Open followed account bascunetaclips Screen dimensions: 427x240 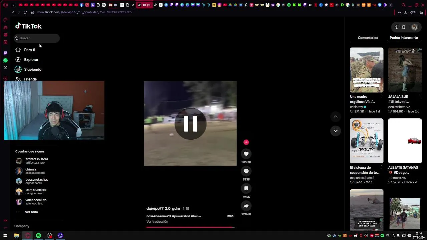(x=32, y=181)
